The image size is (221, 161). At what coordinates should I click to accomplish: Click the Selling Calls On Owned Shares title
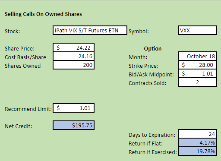coord(43,14)
